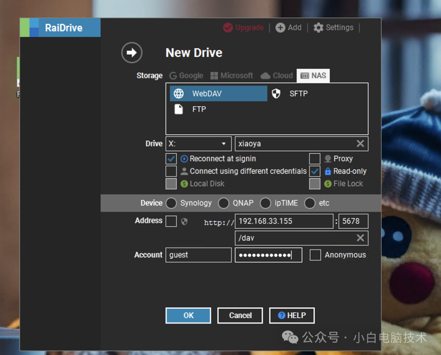This screenshot has height=355, width=441.
Task: Click the green dollar icon beside File Lock
Action: tap(327, 184)
